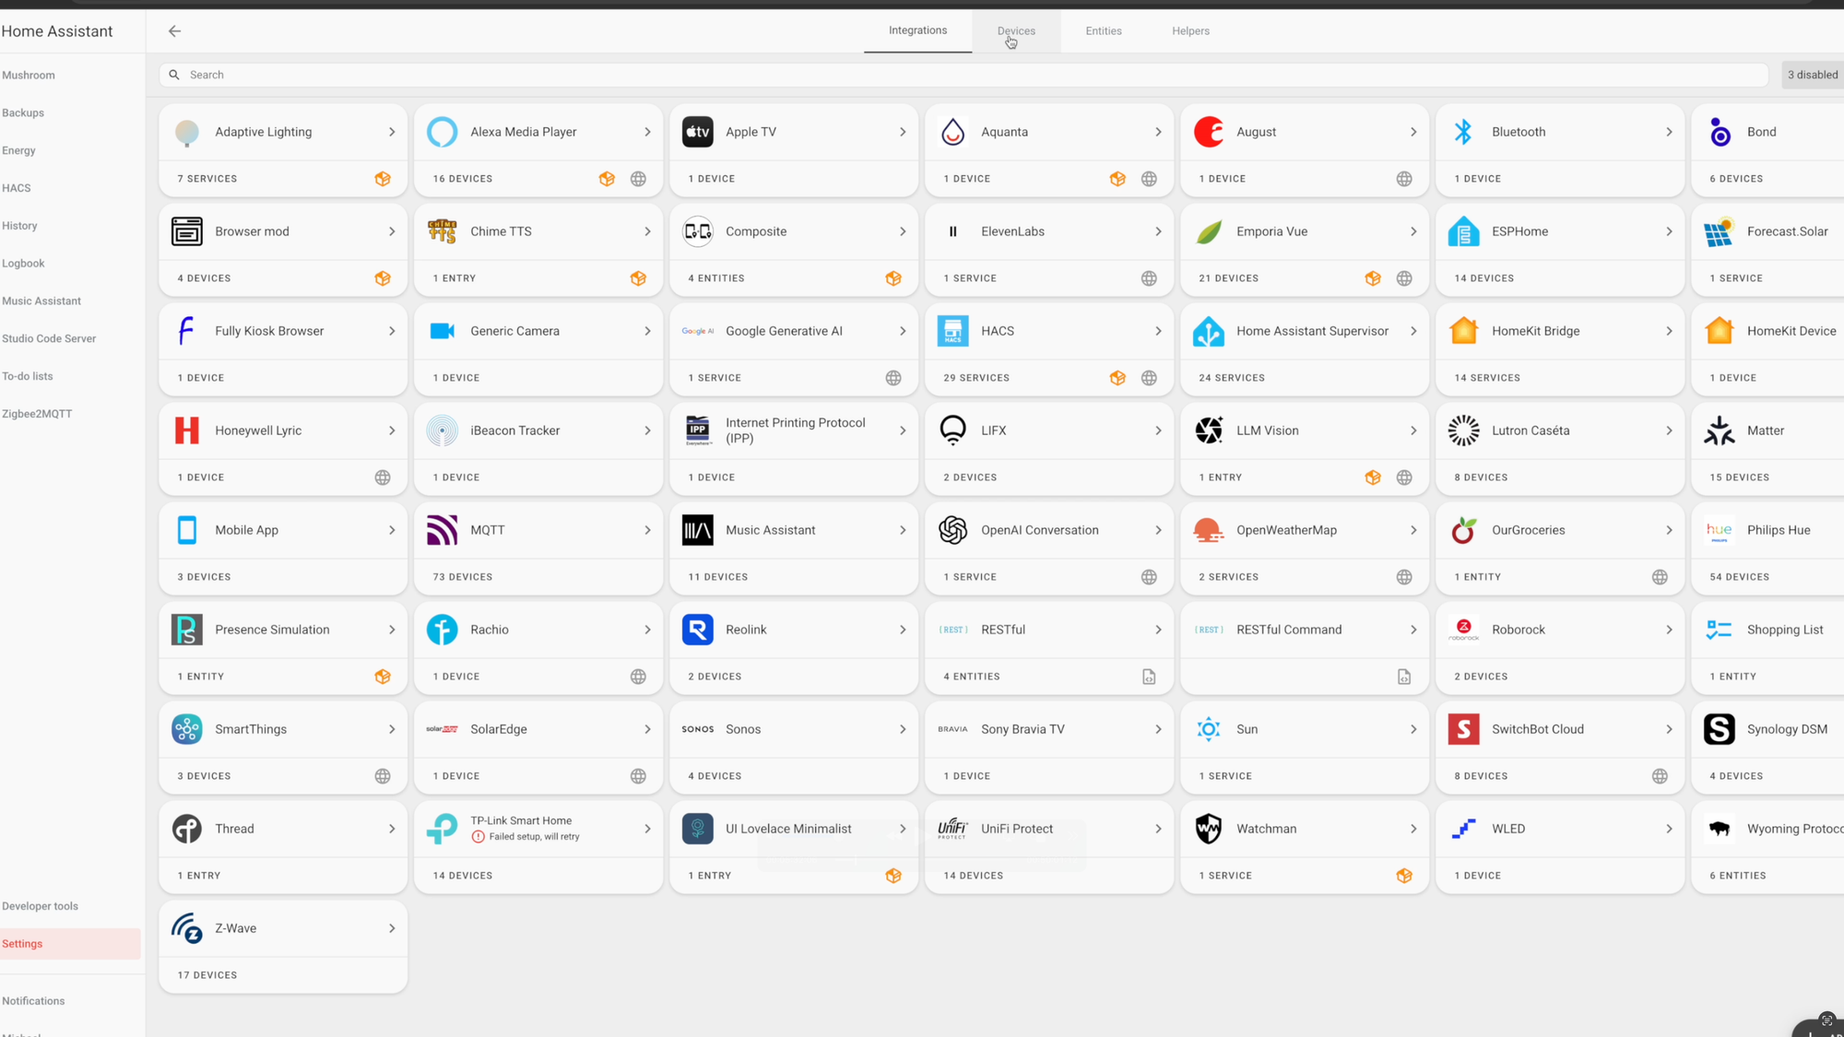Click the Alexa Media Player logo icon
Viewport: 1844px width, 1037px height.
(443, 132)
